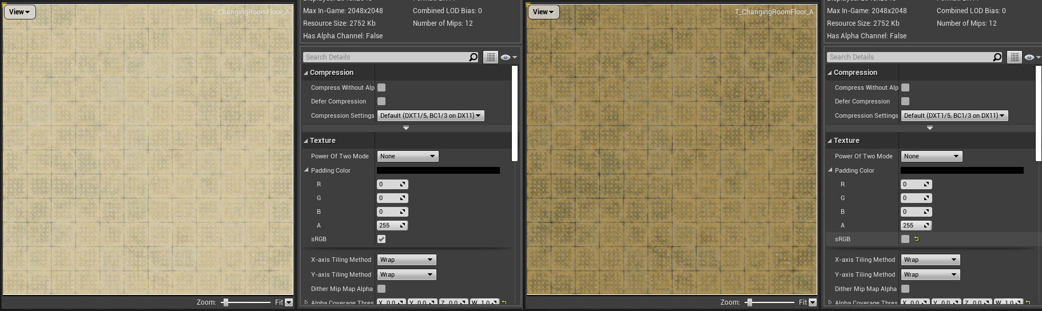The image size is (1042, 311).
Task: Open the eye view options in right Details panel
Action: pyautogui.click(x=1032, y=57)
